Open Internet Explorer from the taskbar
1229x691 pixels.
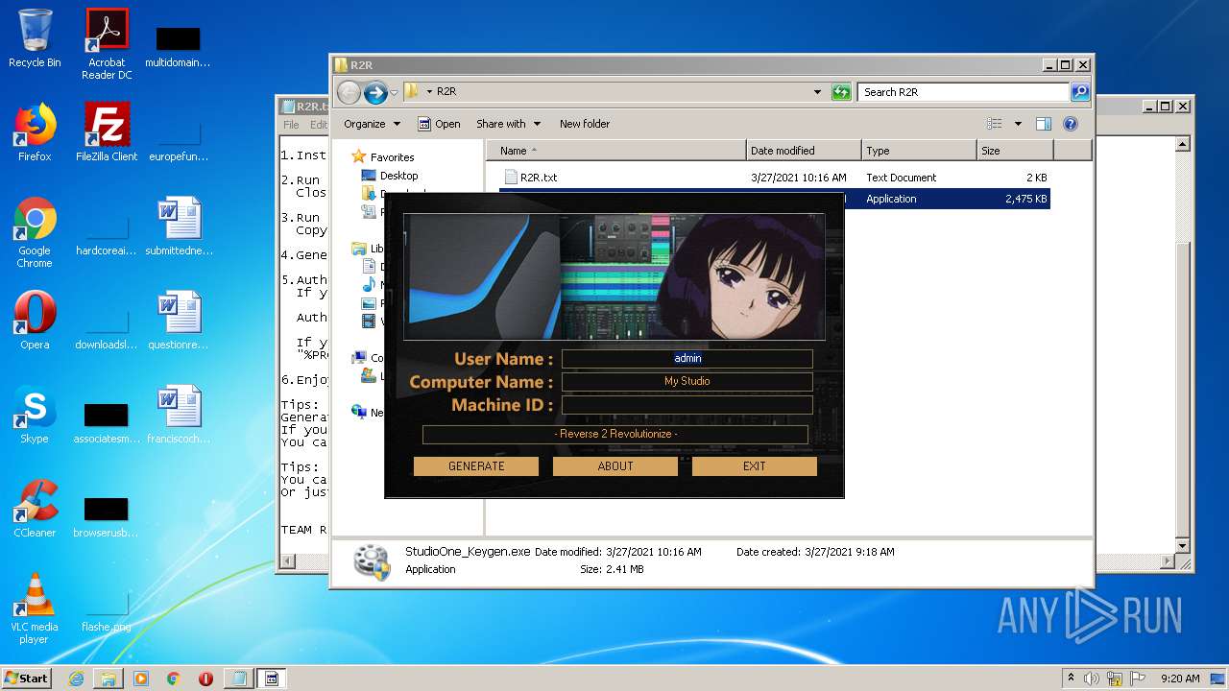(x=76, y=679)
